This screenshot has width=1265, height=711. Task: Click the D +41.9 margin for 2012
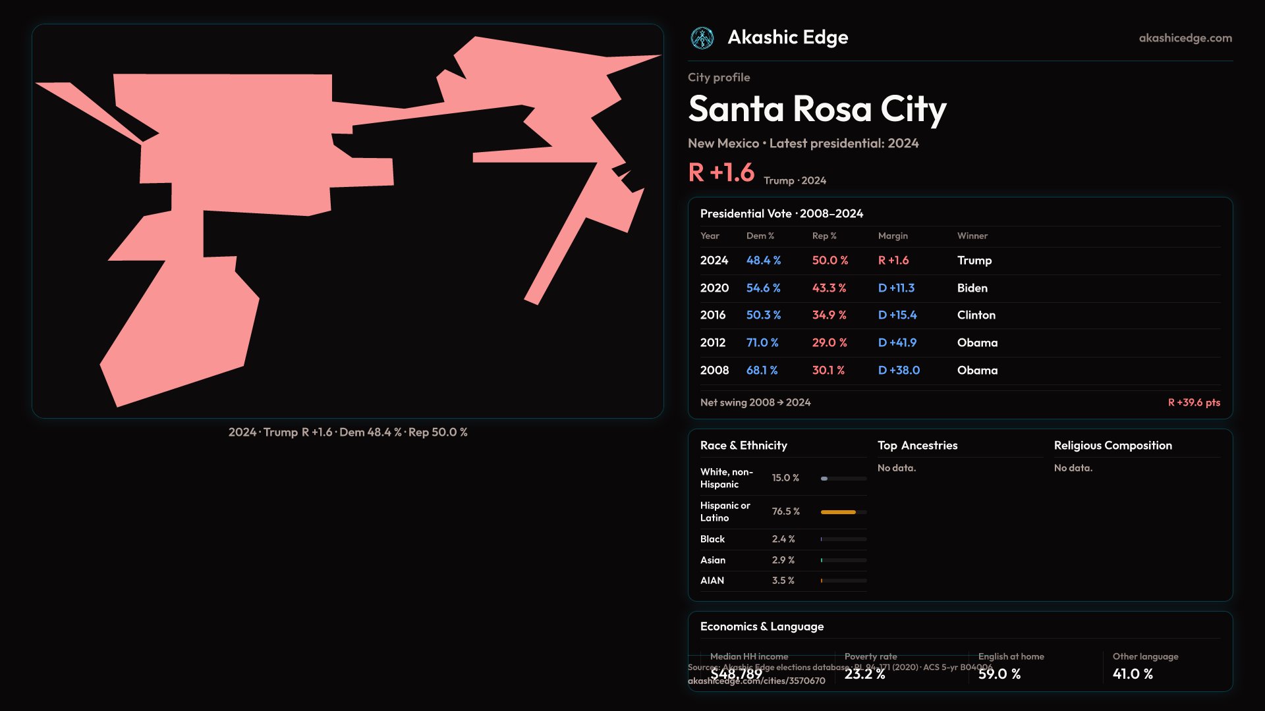(897, 343)
